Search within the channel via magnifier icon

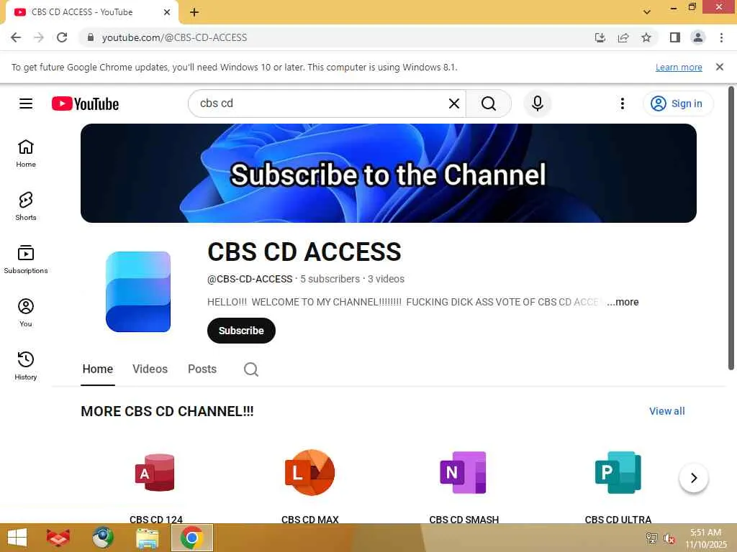251,369
